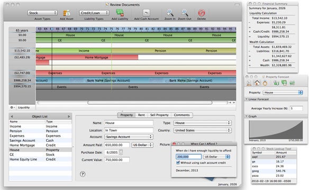The width and height of the screenshot is (310, 190).
Task: Open the Type House dropdown
Action: tap(203, 123)
